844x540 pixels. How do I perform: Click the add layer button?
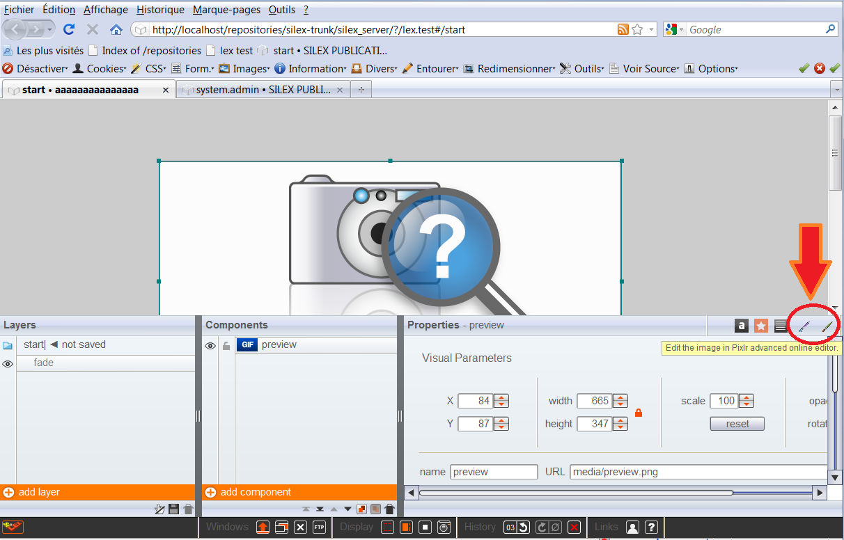(97, 492)
